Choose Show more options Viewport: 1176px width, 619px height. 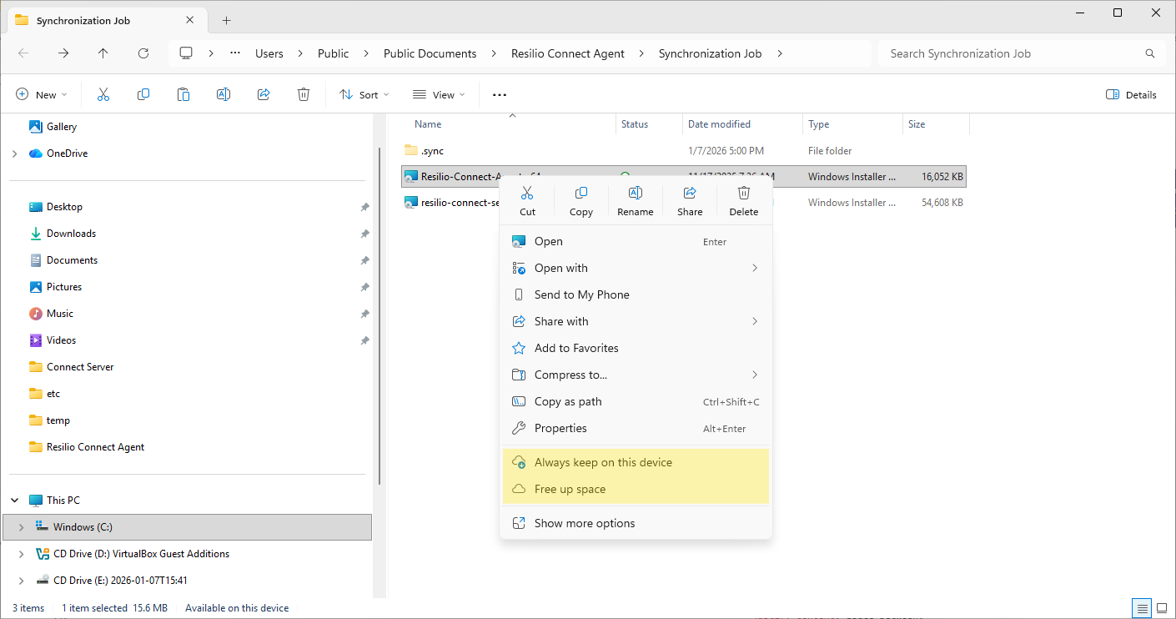[584, 523]
